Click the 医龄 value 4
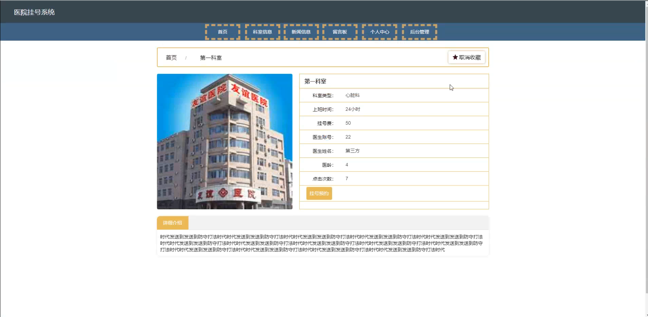This screenshot has width=648, height=317. 347,165
